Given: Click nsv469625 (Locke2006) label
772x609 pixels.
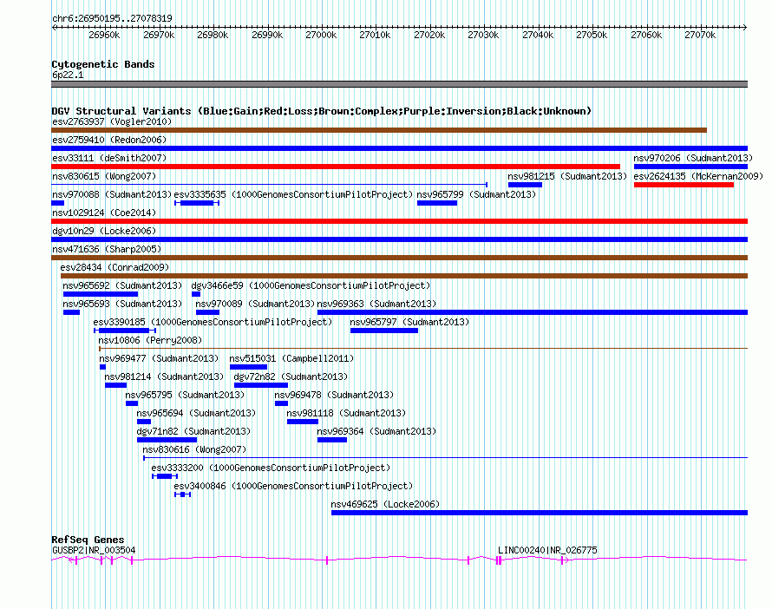Looking at the screenshot, I should pos(385,504).
